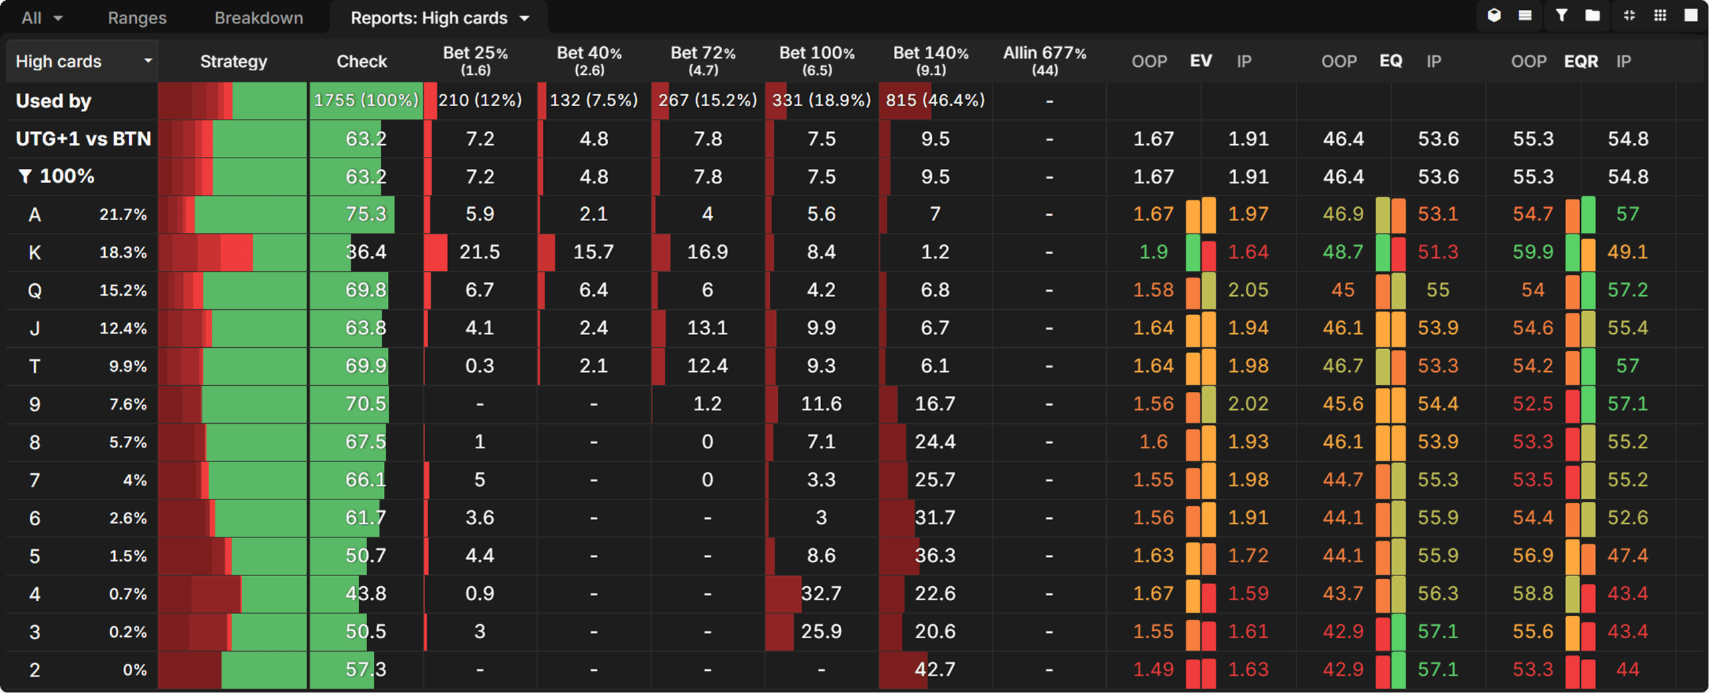
Task: Open the Reports: High cards dropdown
Action: 441,17
